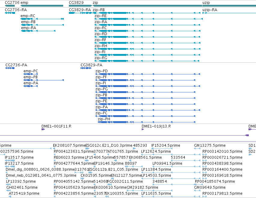The image size is (256, 198).
Task: Click EST RP004185074.5prime
Action: (215, 181)
